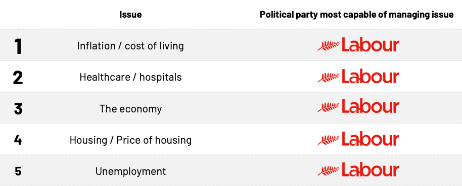462x186 pixels.
Task: Click the Labour logo for Inflation row
Action: (358, 45)
